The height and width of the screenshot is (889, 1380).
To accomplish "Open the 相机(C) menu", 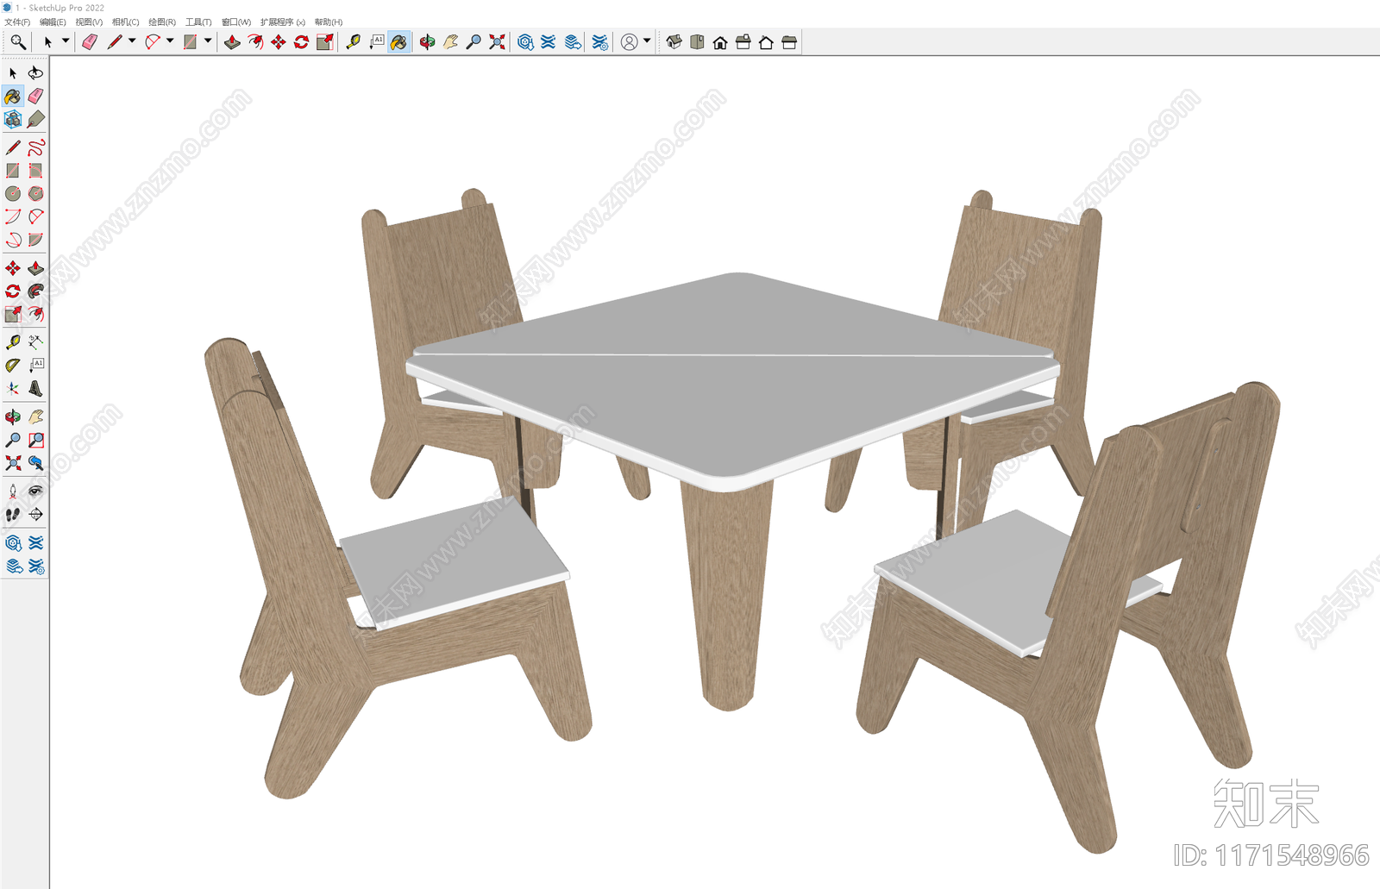I will click(x=125, y=22).
